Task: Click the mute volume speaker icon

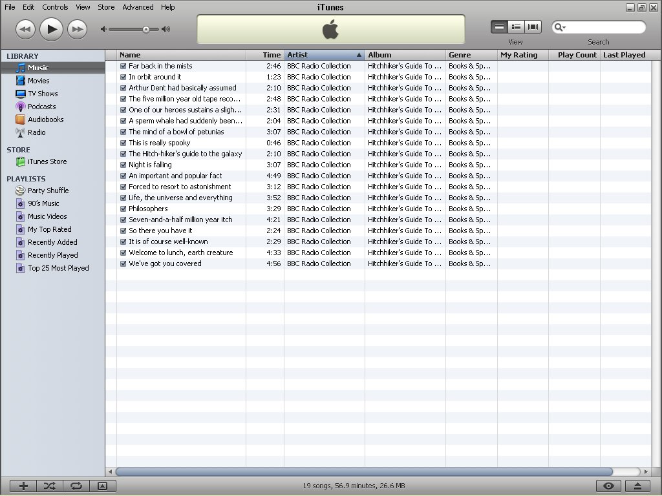Action: (x=103, y=29)
